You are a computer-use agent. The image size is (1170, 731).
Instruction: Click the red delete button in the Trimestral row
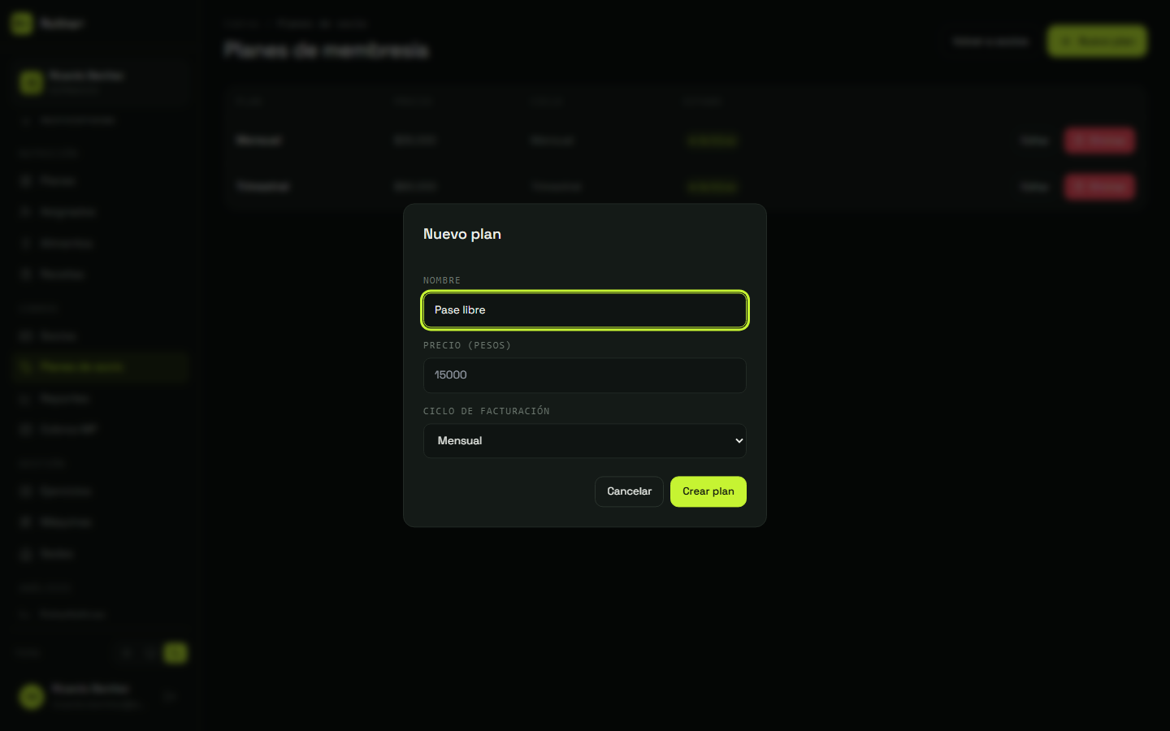tap(1099, 187)
